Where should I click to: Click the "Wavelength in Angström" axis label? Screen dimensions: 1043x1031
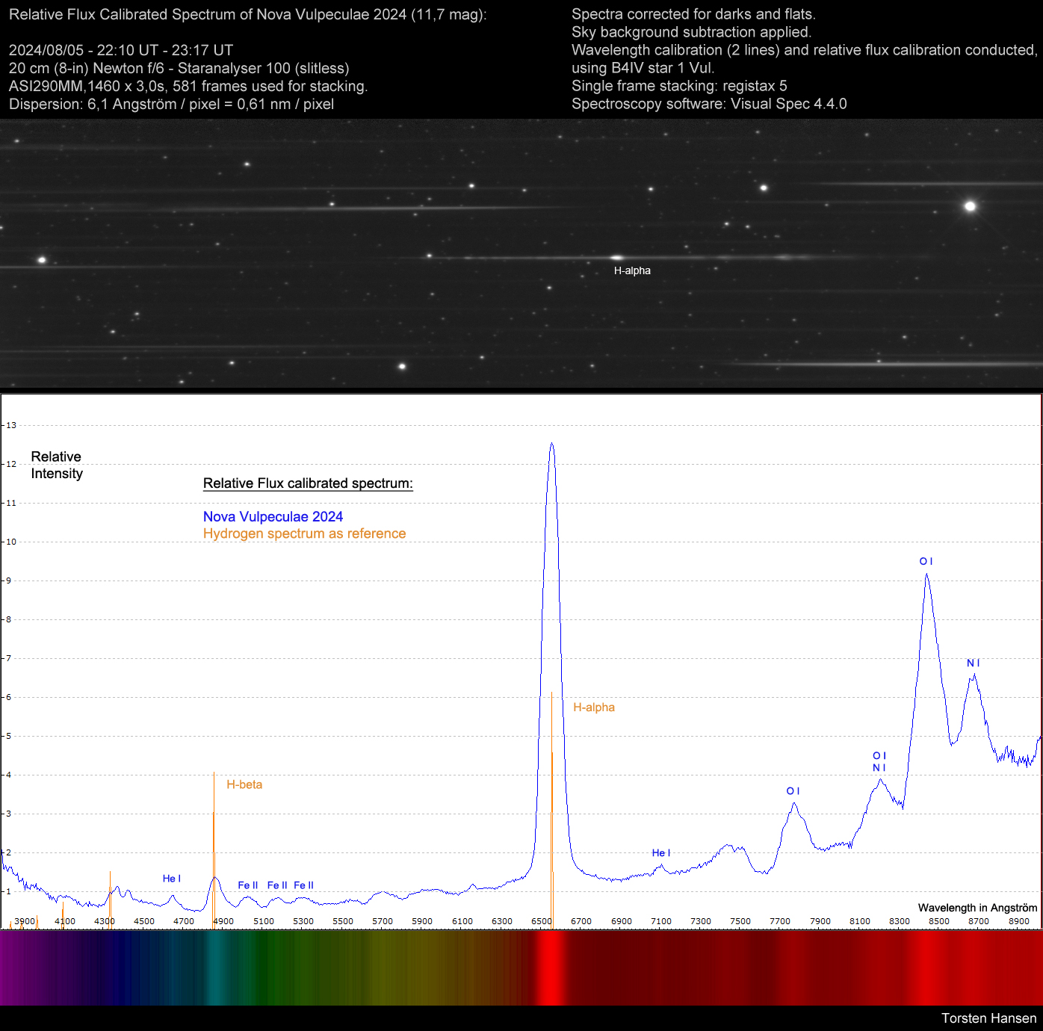pos(978,908)
